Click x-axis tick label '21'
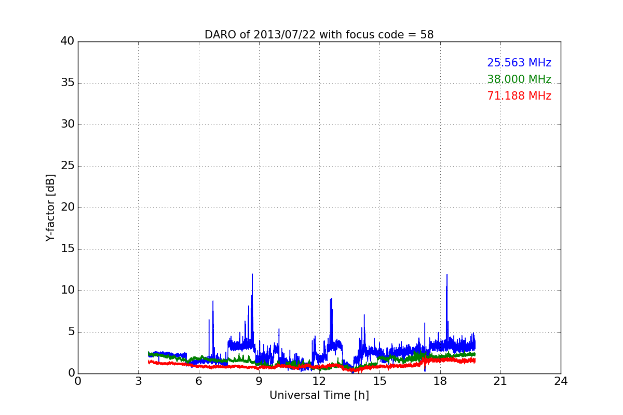The width and height of the screenshot is (623, 415). (500, 381)
